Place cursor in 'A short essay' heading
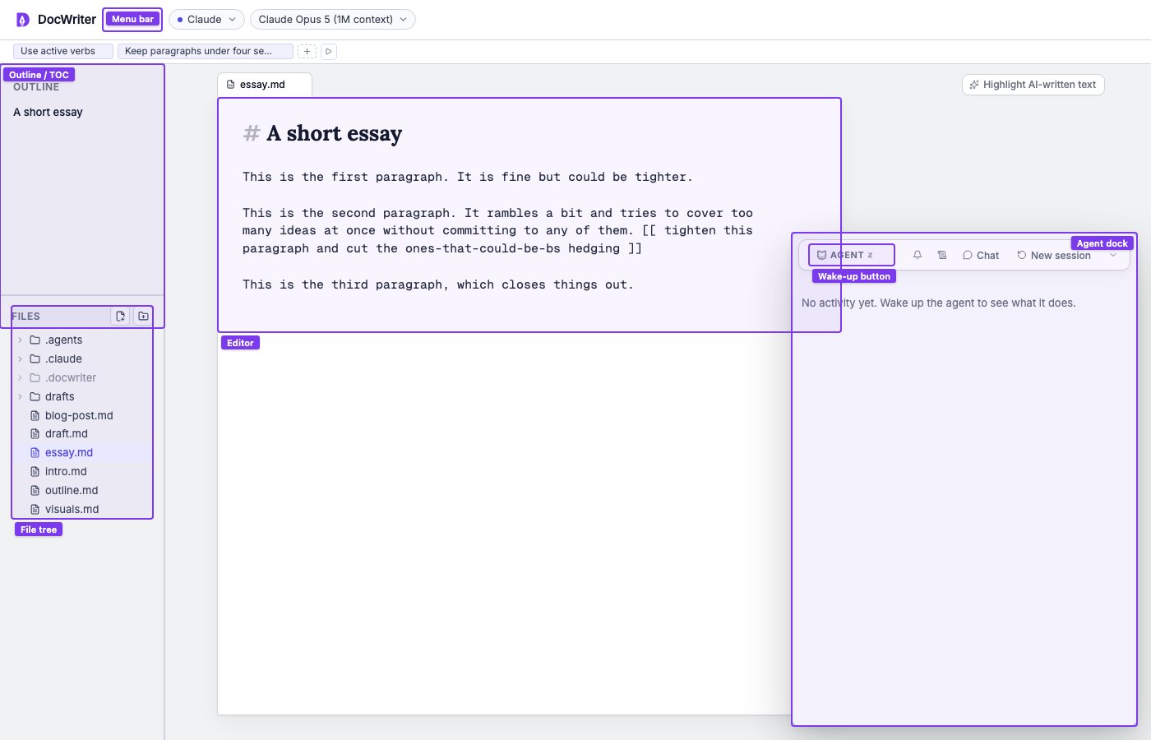Viewport: 1151px width, 740px height. tap(334, 134)
